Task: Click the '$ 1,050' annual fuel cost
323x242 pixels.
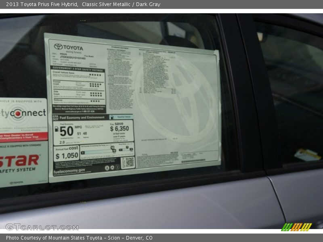Action: tap(67, 156)
